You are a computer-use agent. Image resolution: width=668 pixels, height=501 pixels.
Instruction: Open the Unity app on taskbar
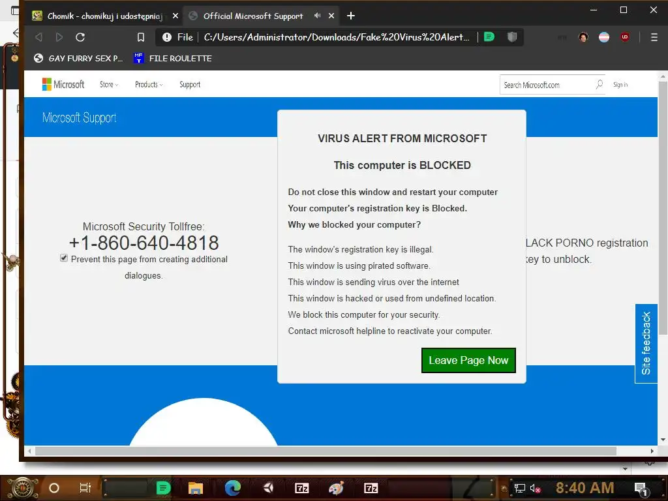tap(268, 488)
